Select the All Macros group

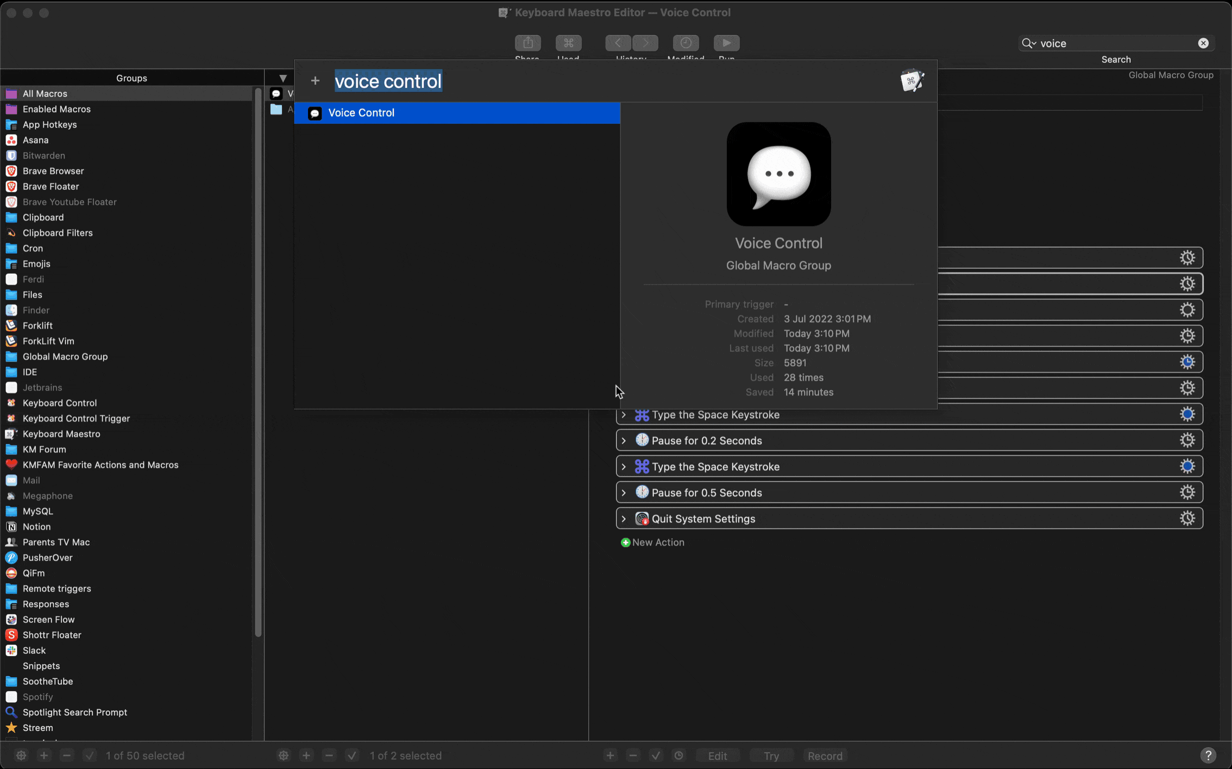[127, 94]
